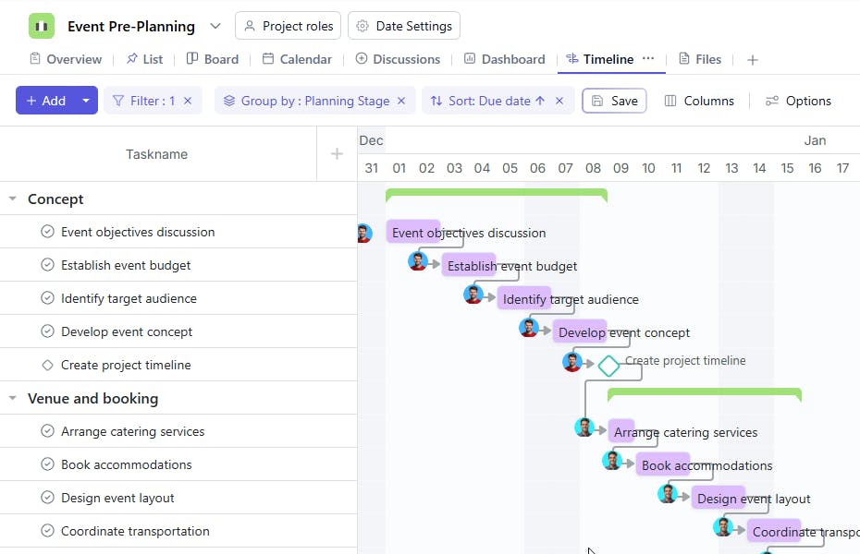Open the Timeline tab's three-dot menu
This screenshot has height=554, width=860.
pos(648,58)
